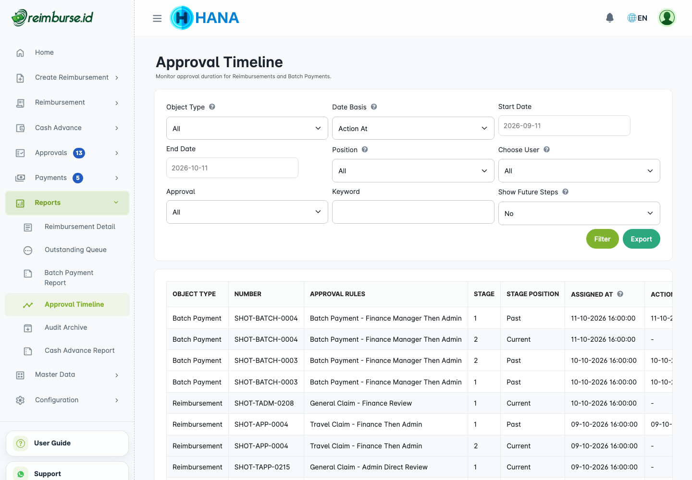Show the Date Basis help icon
Image resolution: width=692 pixels, height=480 pixels.
click(x=374, y=107)
